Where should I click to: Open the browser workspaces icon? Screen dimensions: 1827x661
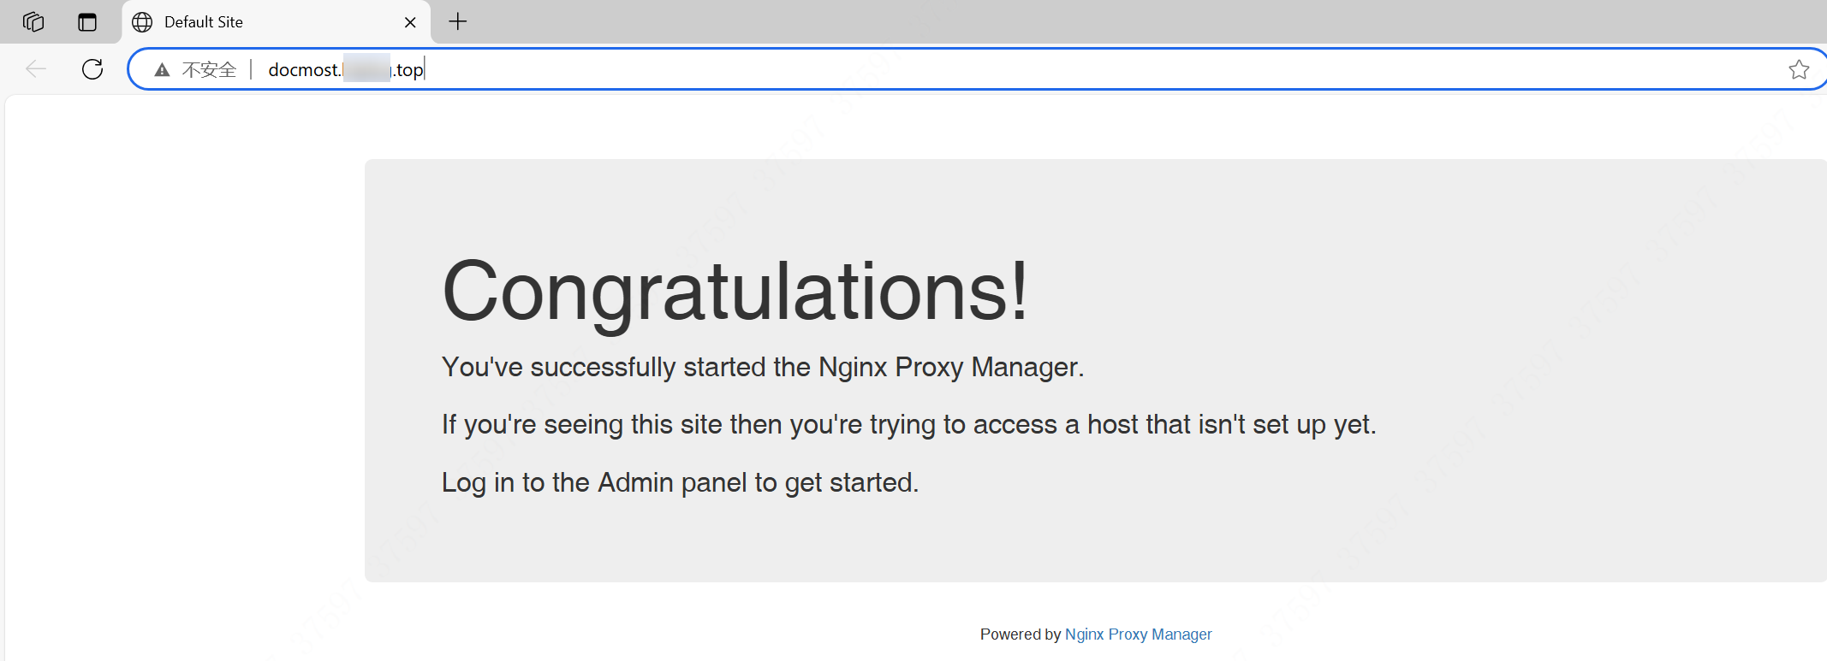[33, 21]
